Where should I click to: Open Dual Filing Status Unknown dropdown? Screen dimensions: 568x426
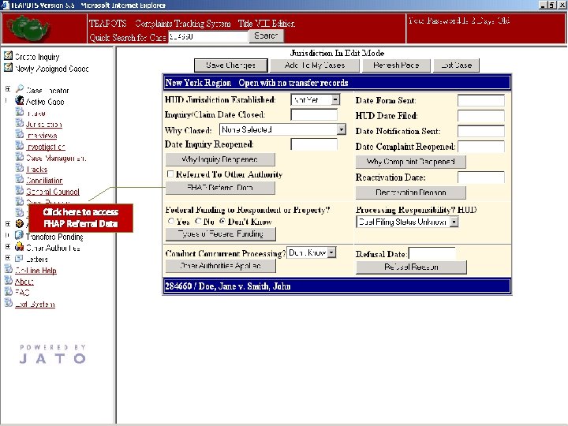pyautogui.click(x=454, y=222)
